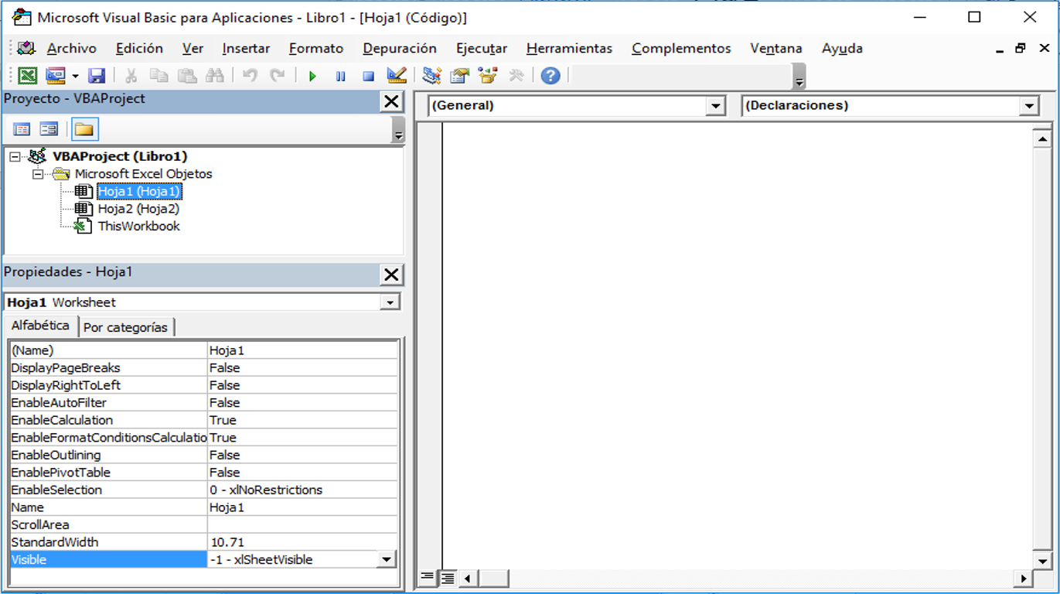Click Full Module View button at code window bottom
Image resolution: width=1060 pixels, height=594 pixels.
[446, 577]
